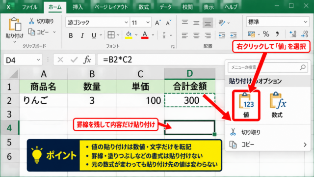
Task: Apply borders using the border icon
Action: (x=111, y=35)
